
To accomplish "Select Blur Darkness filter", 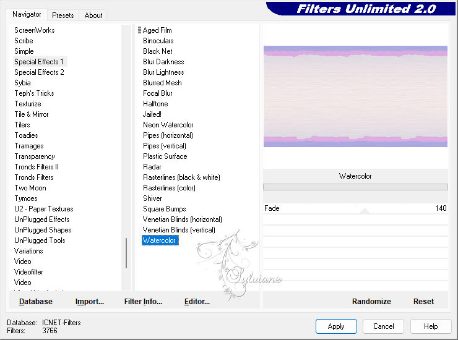I will [x=163, y=62].
